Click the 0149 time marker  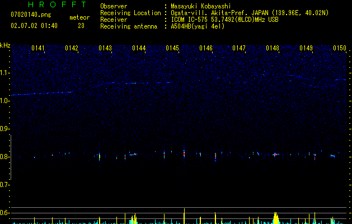[306, 48]
